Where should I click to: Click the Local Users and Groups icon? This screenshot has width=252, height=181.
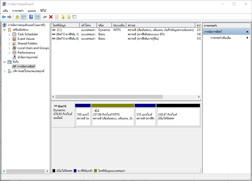pos(14,48)
